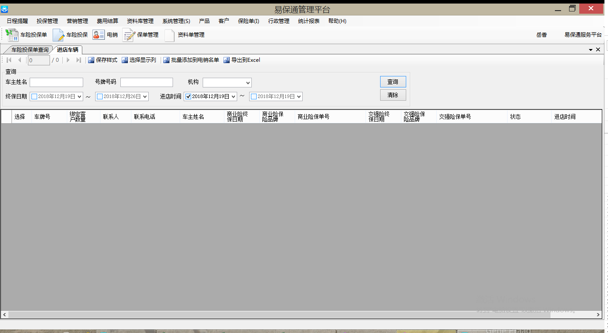This screenshot has width=608, height=333.
Task: Open the 易保通服务平台 link
Action: (583, 35)
